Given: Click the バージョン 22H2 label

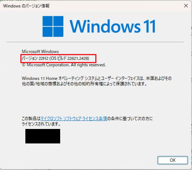Looking at the screenshot, I should [35, 58].
